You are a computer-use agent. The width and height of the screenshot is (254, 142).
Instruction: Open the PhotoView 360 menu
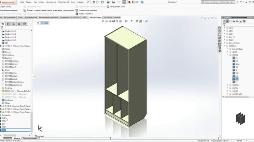(x=63, y=2)
